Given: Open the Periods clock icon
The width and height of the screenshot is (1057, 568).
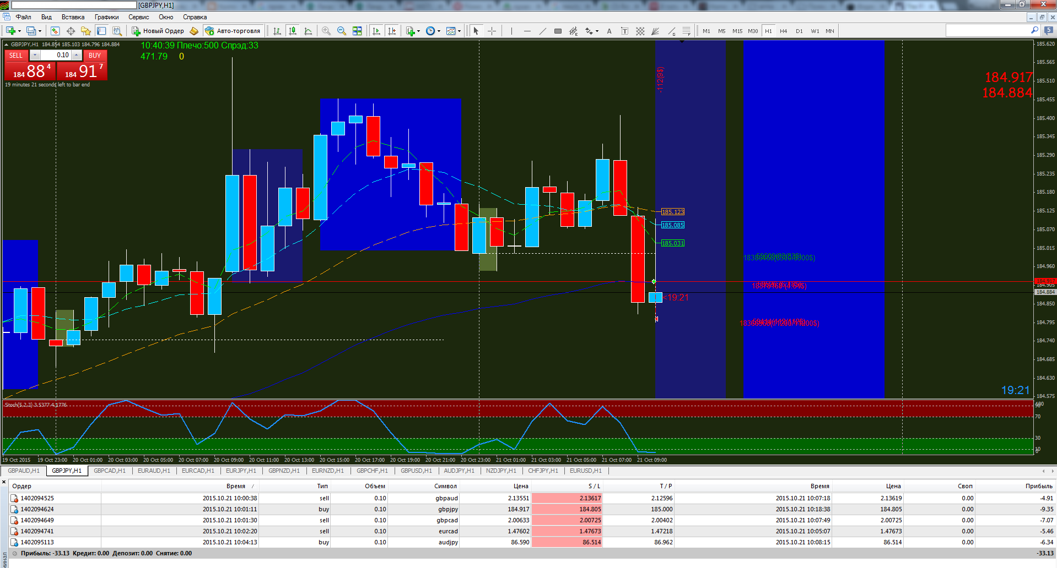Looking at the screenshot, I should click(430, 31).
